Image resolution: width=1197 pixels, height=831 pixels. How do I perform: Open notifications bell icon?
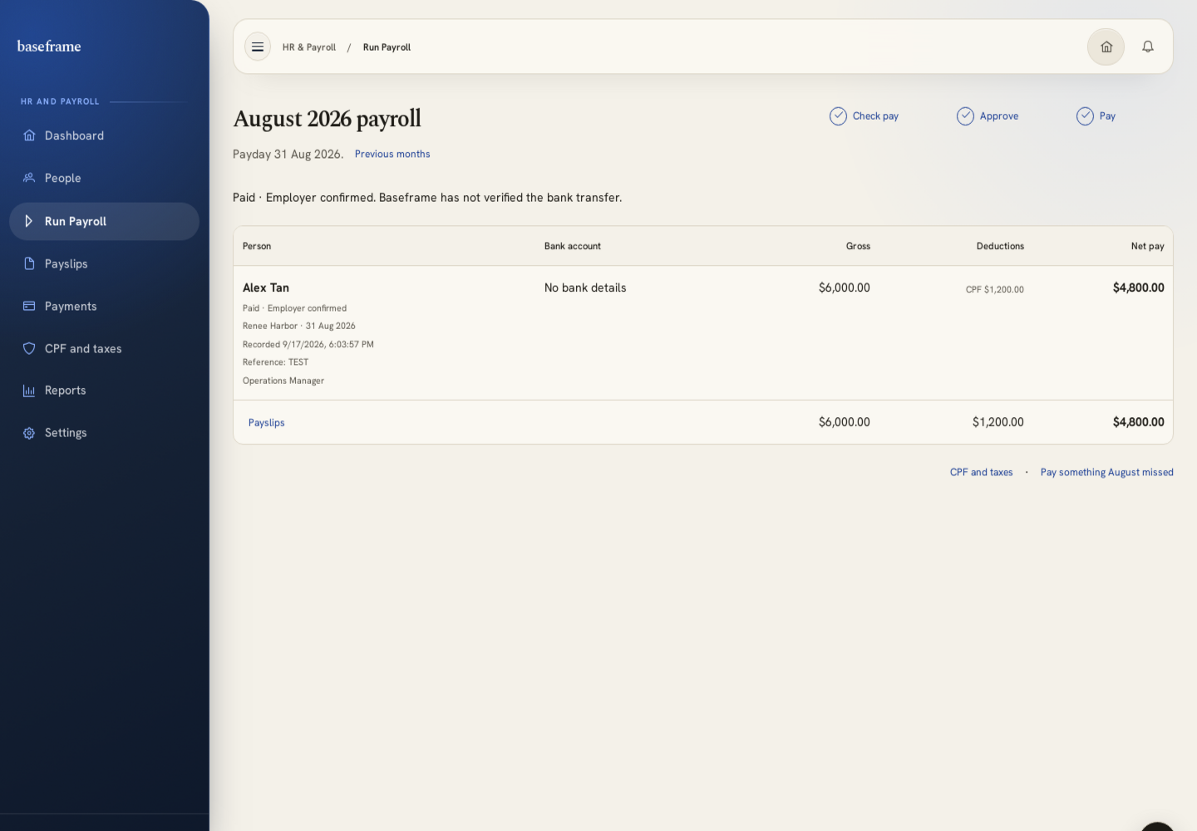(x=1148, y=47)
